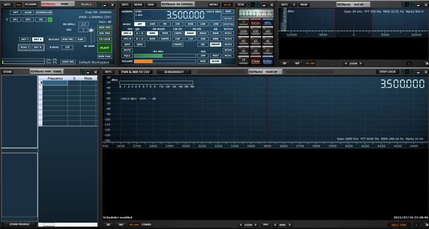Click the decimal point key on keypad
429x229 pixels.
point(243,23)
